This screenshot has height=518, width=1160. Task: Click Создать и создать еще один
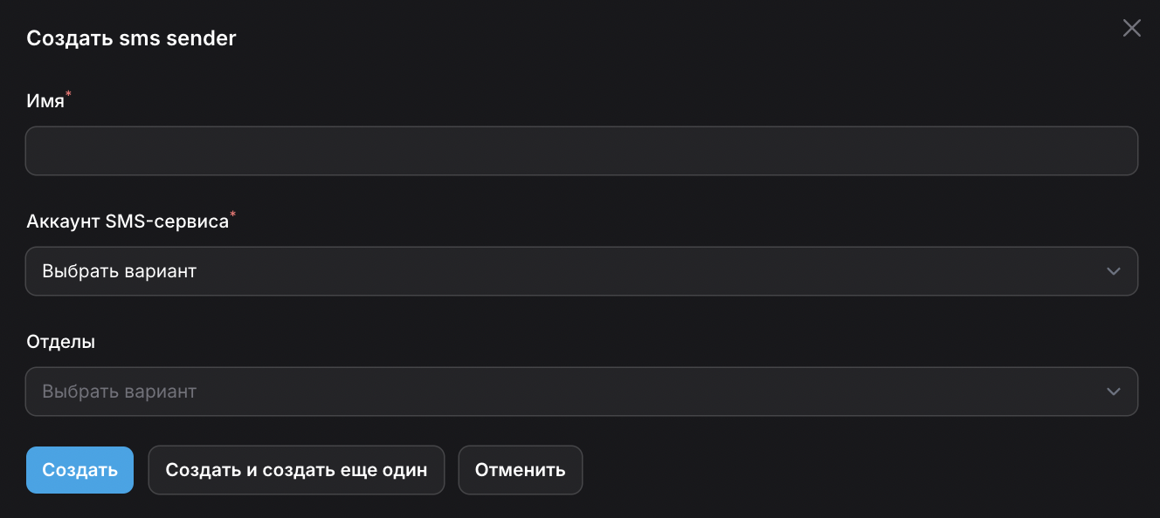point(296,470)
